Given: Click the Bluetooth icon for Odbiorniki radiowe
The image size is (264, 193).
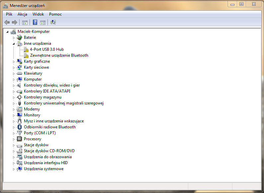Looking at the screenshot, I should [20, 127].
